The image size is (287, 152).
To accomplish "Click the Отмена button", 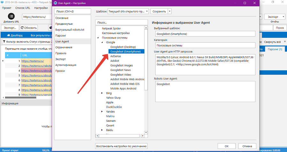I will click(247, 146).
